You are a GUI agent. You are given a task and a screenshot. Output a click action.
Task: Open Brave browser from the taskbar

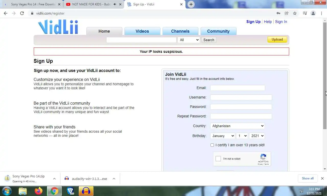(x=70, y=191)
